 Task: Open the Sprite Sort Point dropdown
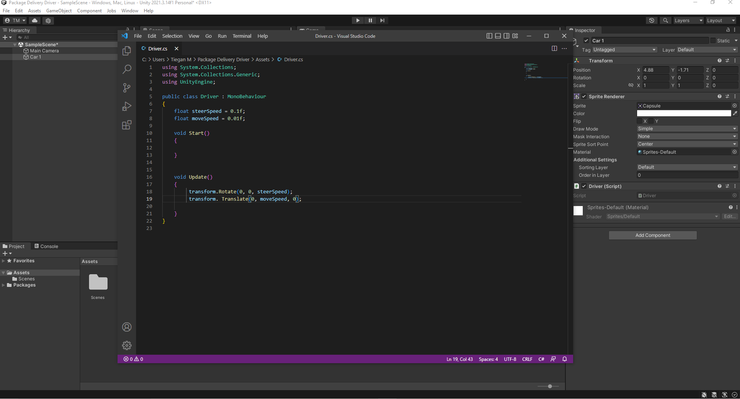coord(687,144)
